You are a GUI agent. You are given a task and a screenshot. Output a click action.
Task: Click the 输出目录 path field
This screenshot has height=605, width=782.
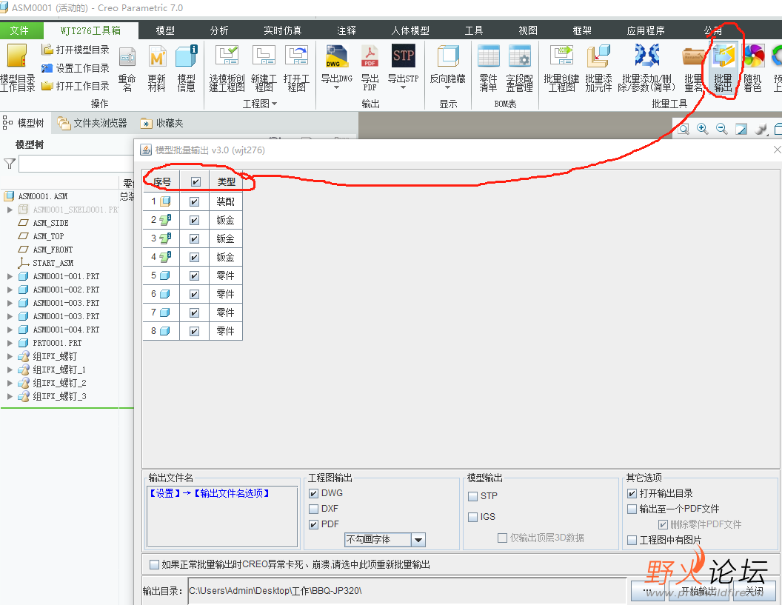(x=407, y=591)
